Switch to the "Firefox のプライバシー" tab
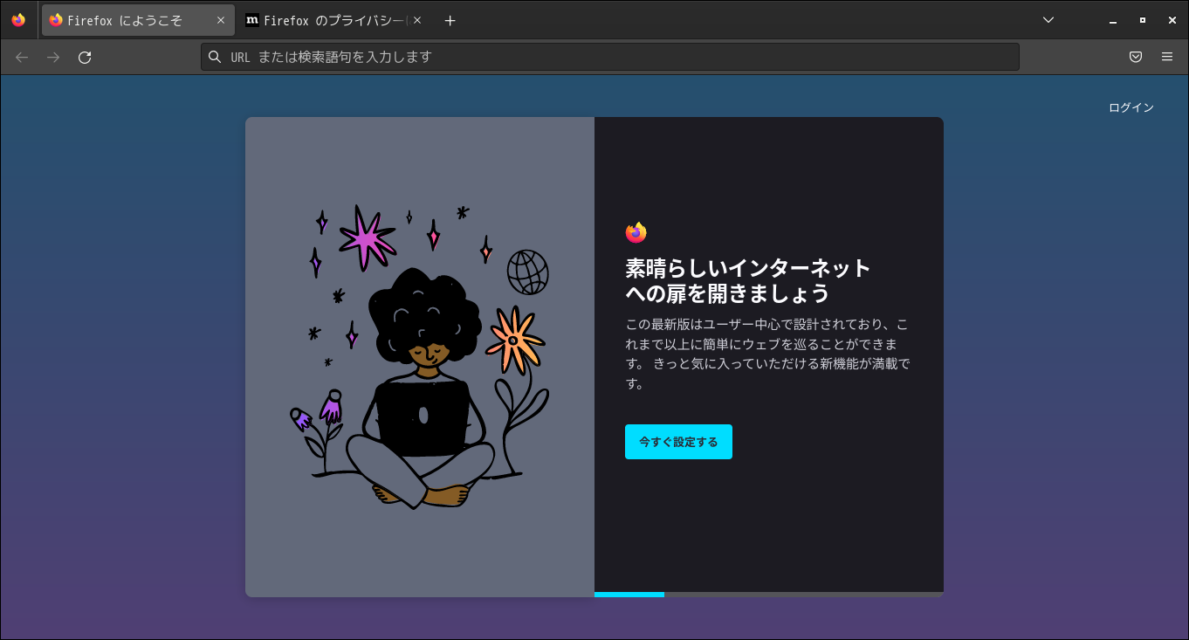 click(x=335, y=20)
